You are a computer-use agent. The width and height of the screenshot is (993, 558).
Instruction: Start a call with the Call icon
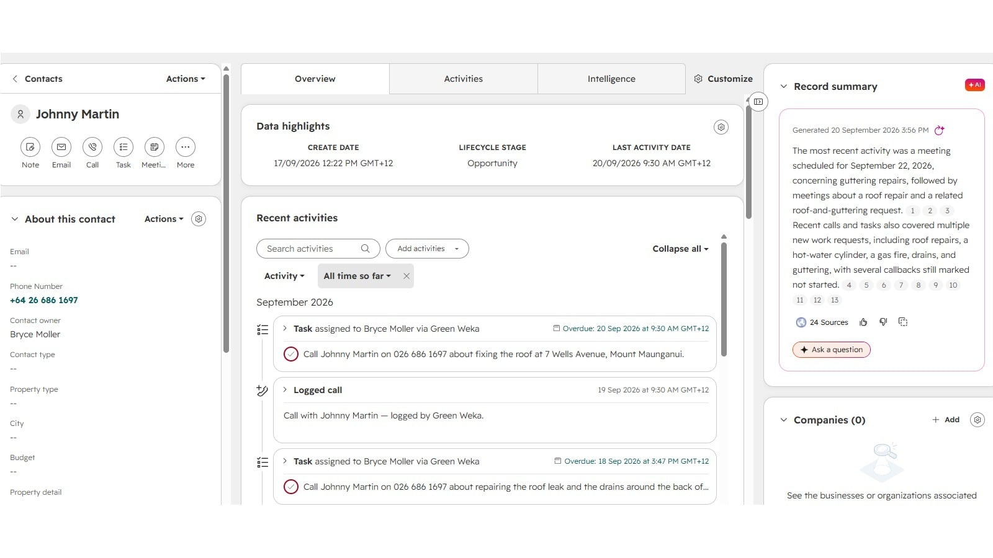click(92, 147)
